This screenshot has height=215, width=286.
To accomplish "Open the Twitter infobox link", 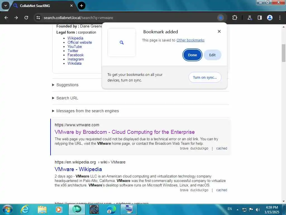I will (73, 51).
